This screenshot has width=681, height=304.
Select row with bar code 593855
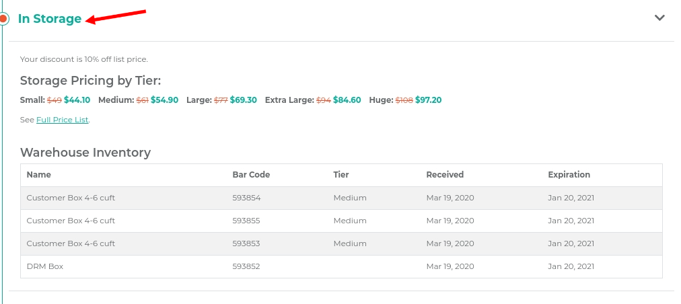[x=341, y=221]
